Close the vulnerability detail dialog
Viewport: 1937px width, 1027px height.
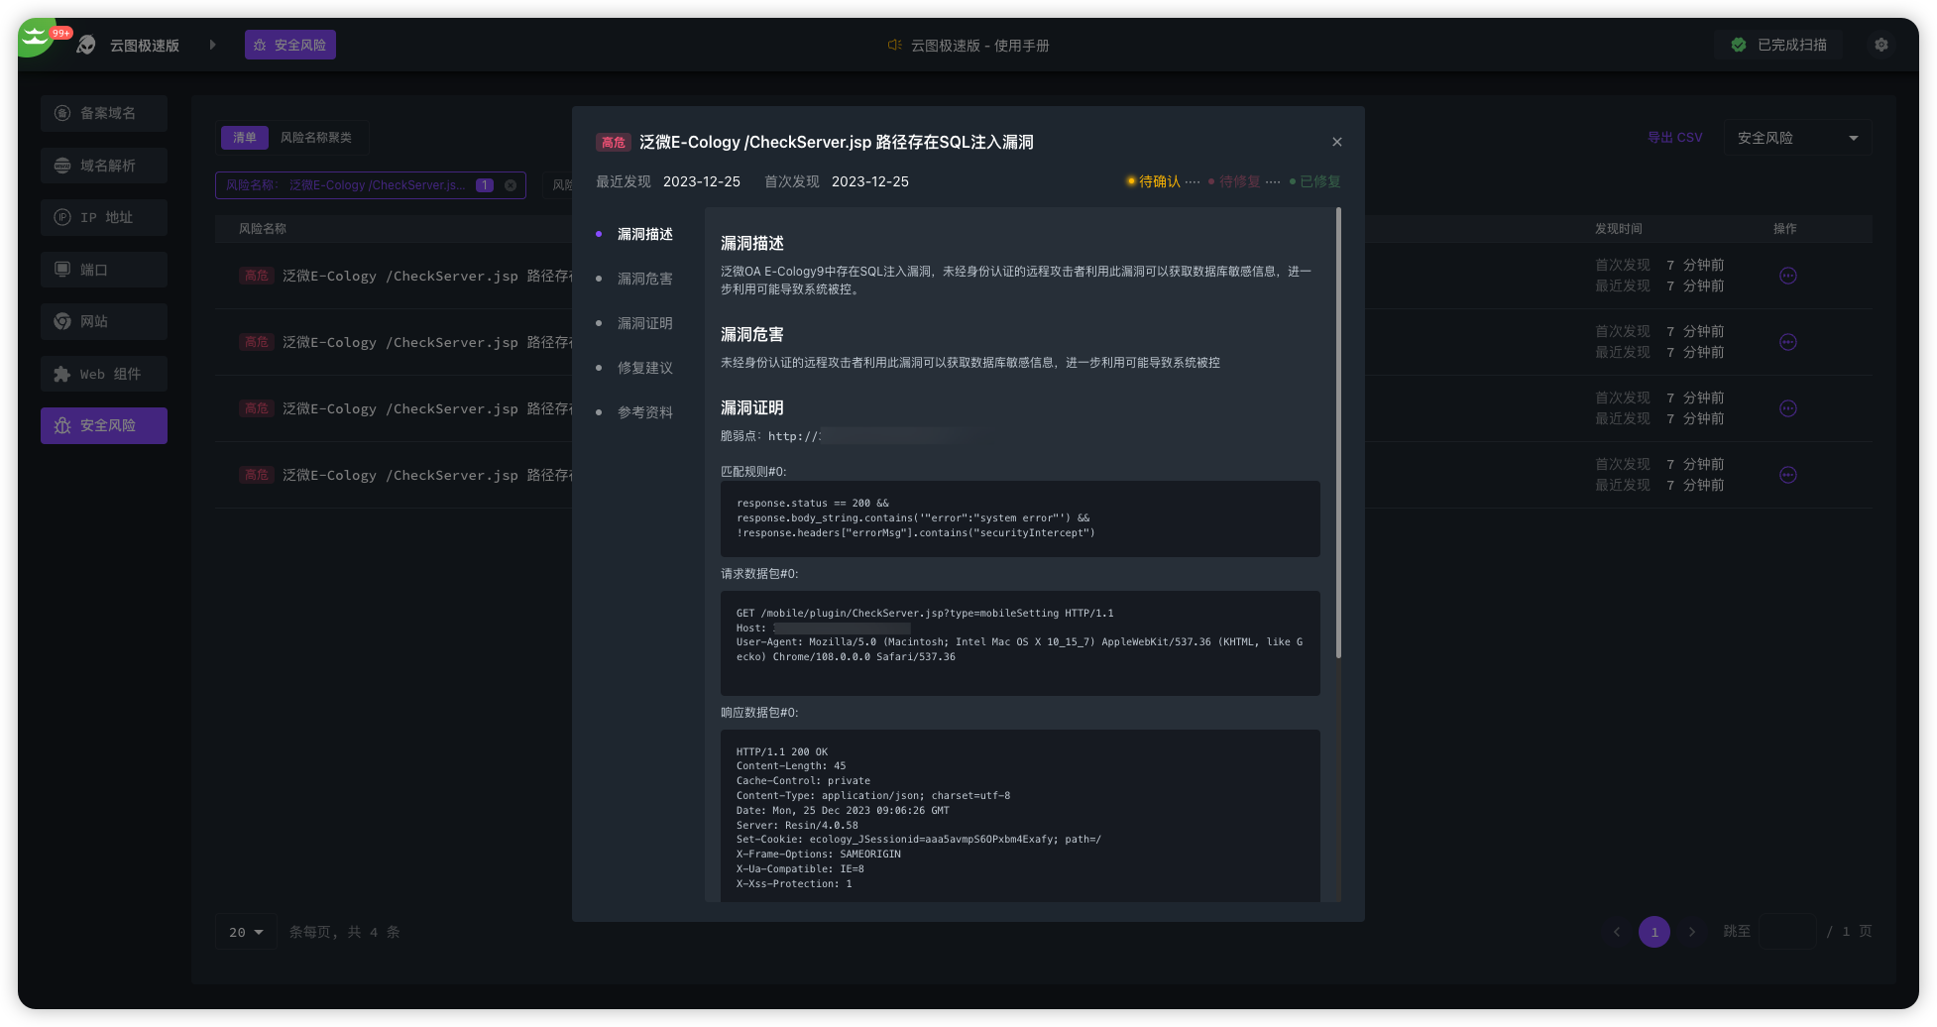pos(1336,142)
